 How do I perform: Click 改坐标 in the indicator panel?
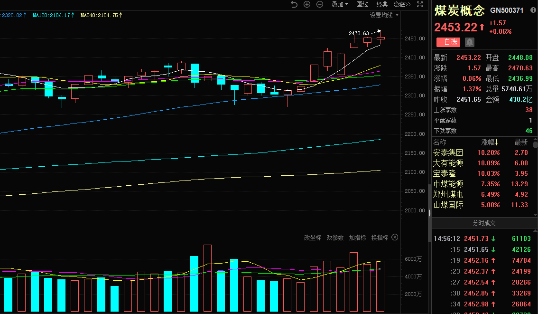coord(313,238)
